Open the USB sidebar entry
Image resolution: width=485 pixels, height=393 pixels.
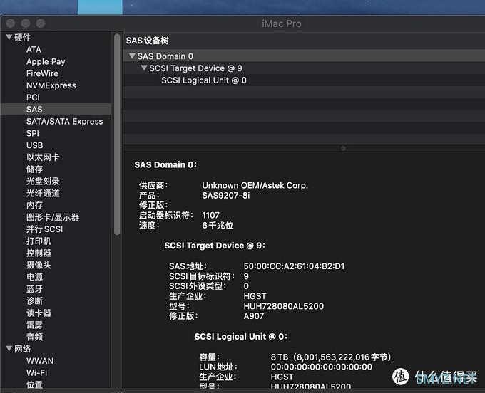[x=35, y=145]
